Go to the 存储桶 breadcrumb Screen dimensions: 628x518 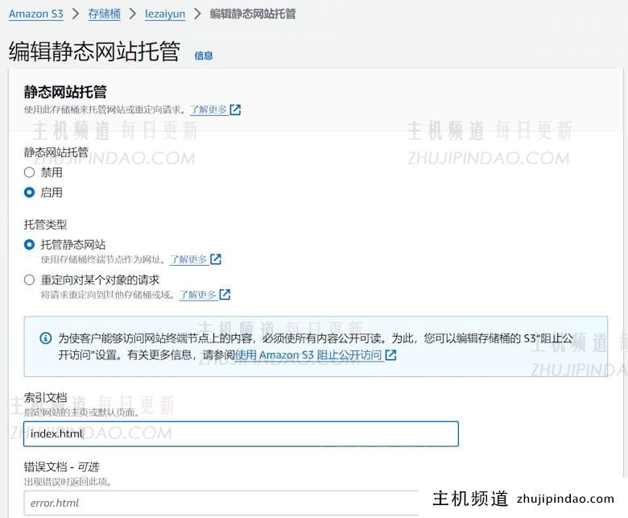tap(104, 14)
